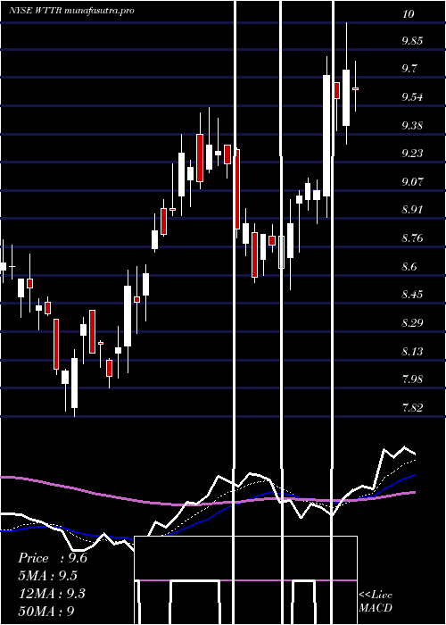Select the 10 price axis label
446x625 pixels.
409,14
